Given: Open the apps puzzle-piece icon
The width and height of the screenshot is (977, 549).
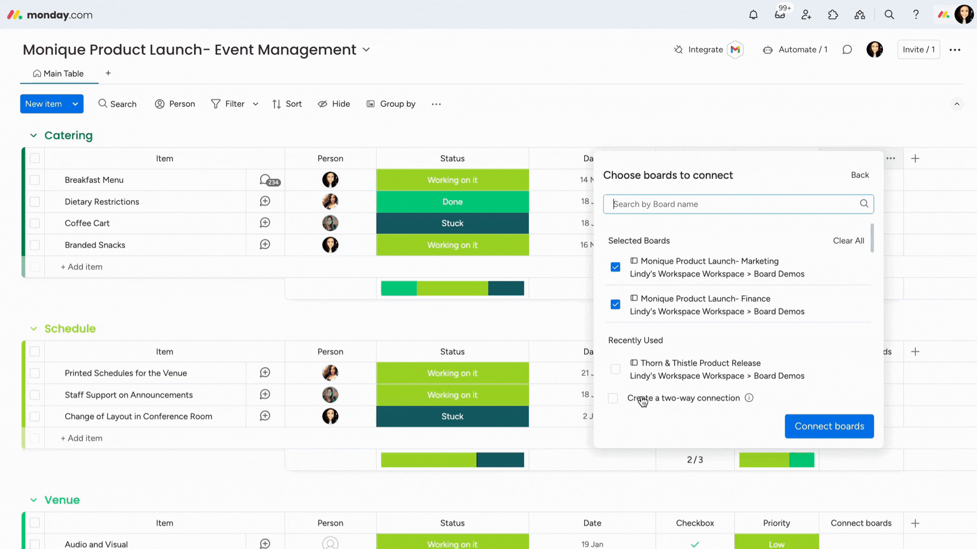Looking at the screenshot, I should click(833, 15).
